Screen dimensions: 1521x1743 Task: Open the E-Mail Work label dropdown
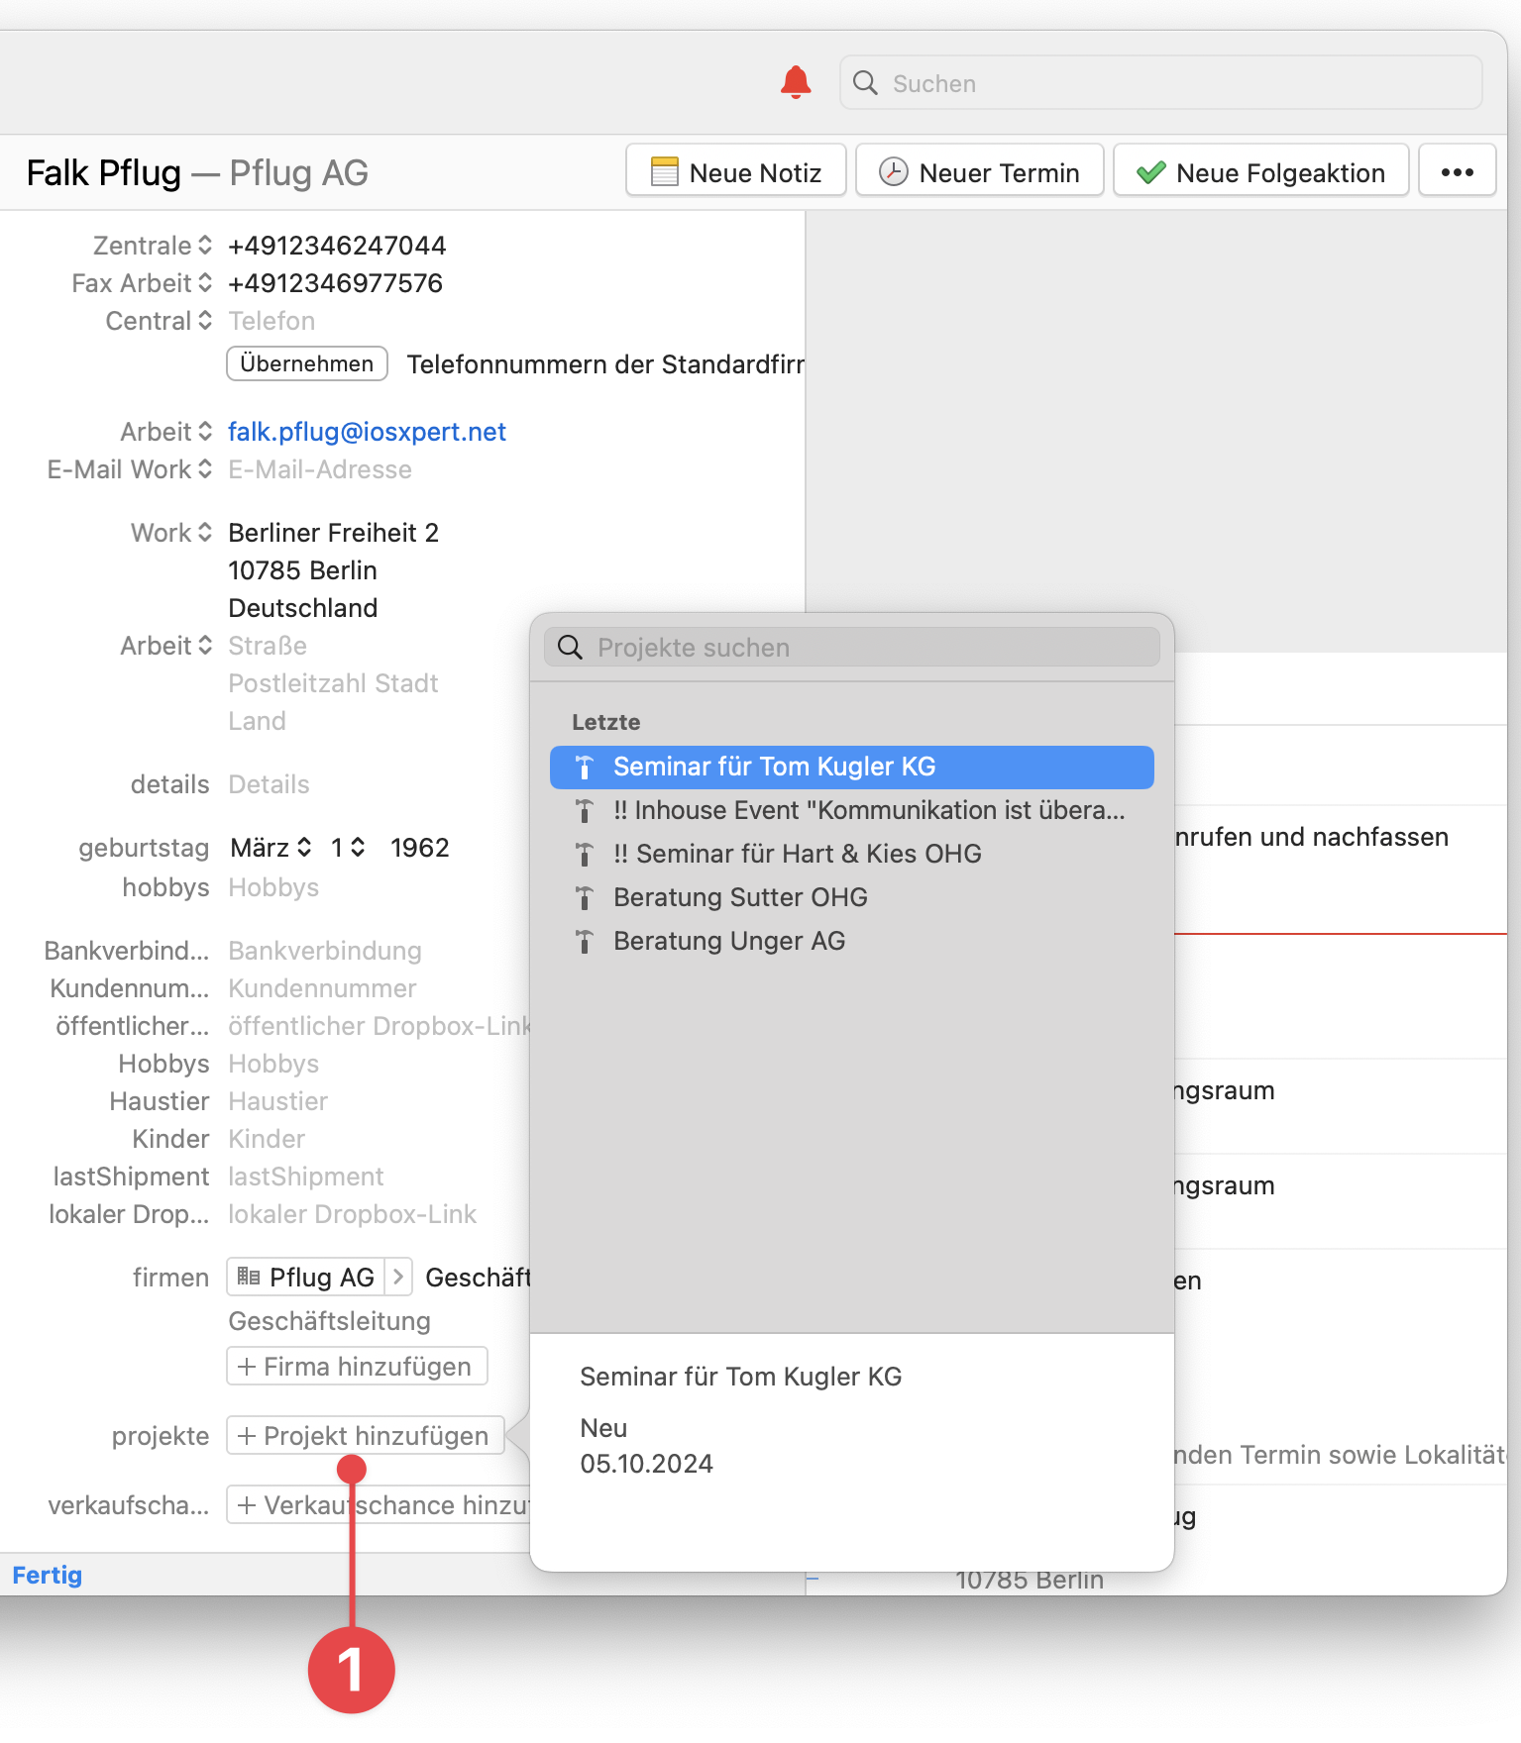[204, 469]
